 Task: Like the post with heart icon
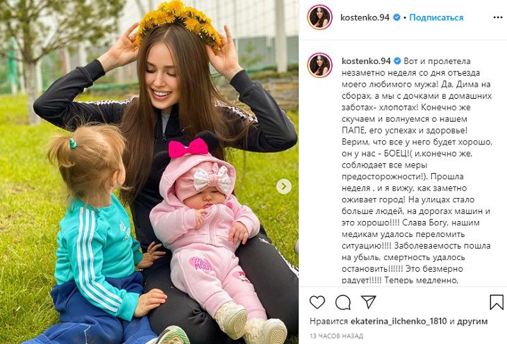coord(317,302)
